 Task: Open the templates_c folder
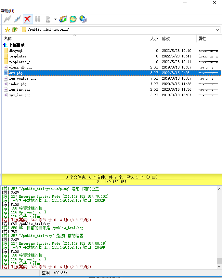tap(20, 62)
